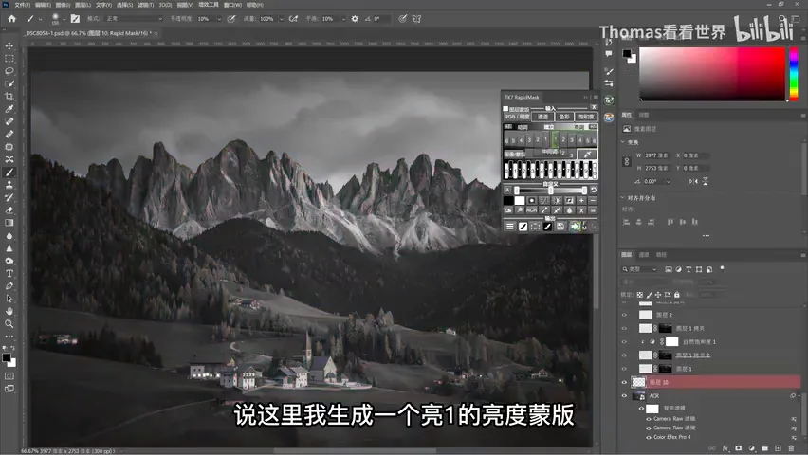808x455 pixels.
Task: Select the Move tool in left toolbar
Action: click(9, 45)
